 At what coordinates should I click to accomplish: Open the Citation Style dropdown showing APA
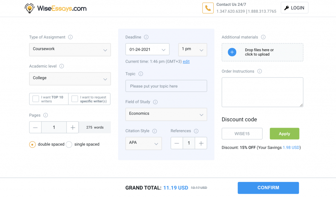click(144, 143)
